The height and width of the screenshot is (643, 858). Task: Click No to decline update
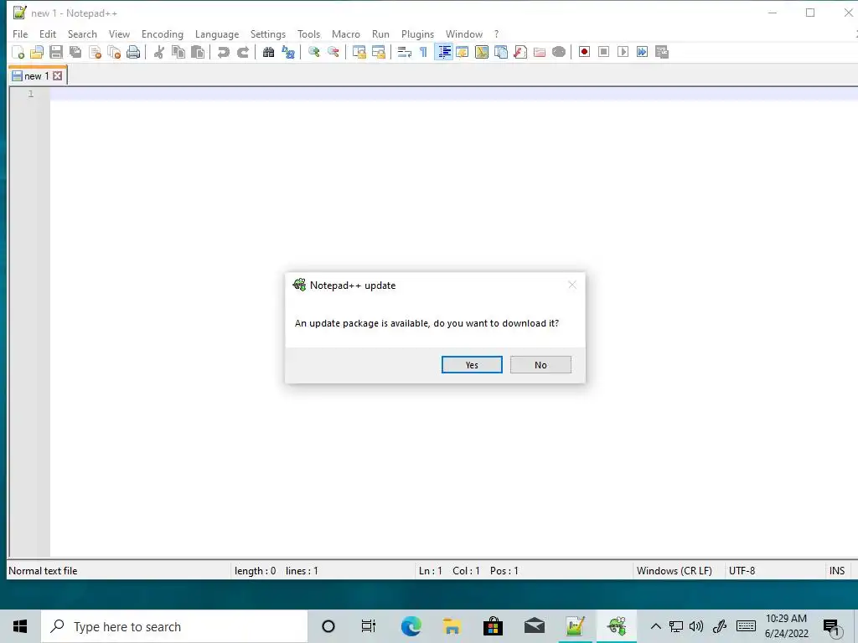point(540,365)
